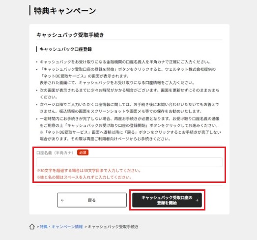The height and width of the screenshot is (240, 257).
Task: Click the bullet starting 次の画面が表示される
Action: pyautogui.click(x=130, y=93)
